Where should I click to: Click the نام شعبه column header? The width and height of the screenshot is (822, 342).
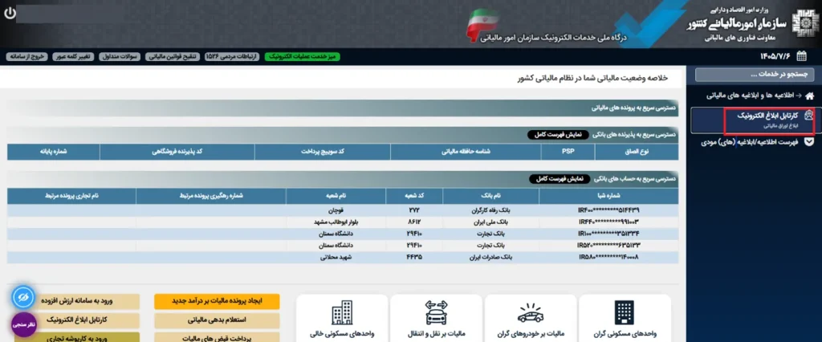click(336, 196)
